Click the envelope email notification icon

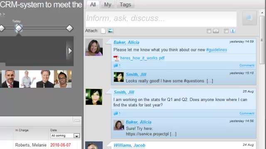tap(216, 31)
